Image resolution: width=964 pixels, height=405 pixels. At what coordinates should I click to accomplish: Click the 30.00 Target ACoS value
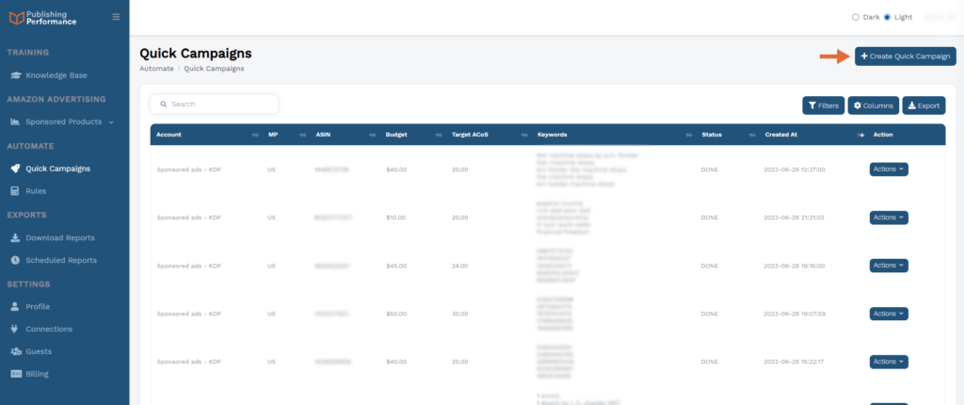459,314
